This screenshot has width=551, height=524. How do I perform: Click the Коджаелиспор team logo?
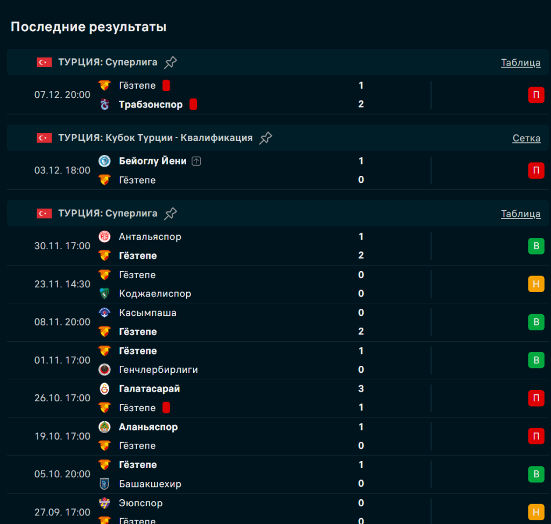[x=104, y=294]
